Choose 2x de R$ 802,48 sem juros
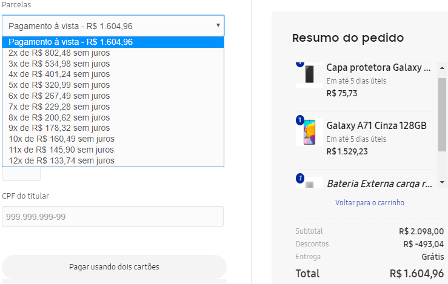 (x=59, y=53)
